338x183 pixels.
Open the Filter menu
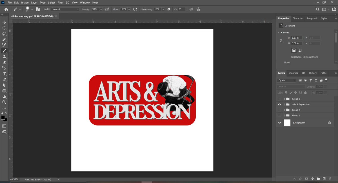click(60, 3)
